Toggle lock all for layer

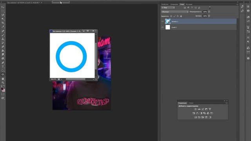(181, 16)
